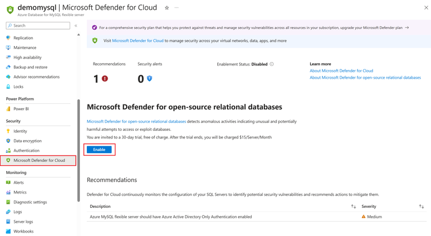Enable Defender for open-source relational databases
Image resolution: width=431 pixels, height=236 pixels.
[x=99, y=149]
